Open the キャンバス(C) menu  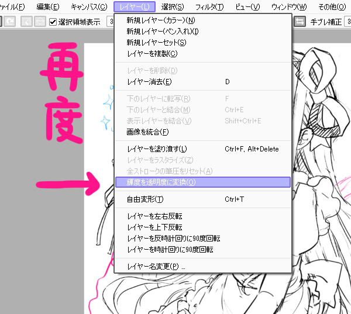89,7
